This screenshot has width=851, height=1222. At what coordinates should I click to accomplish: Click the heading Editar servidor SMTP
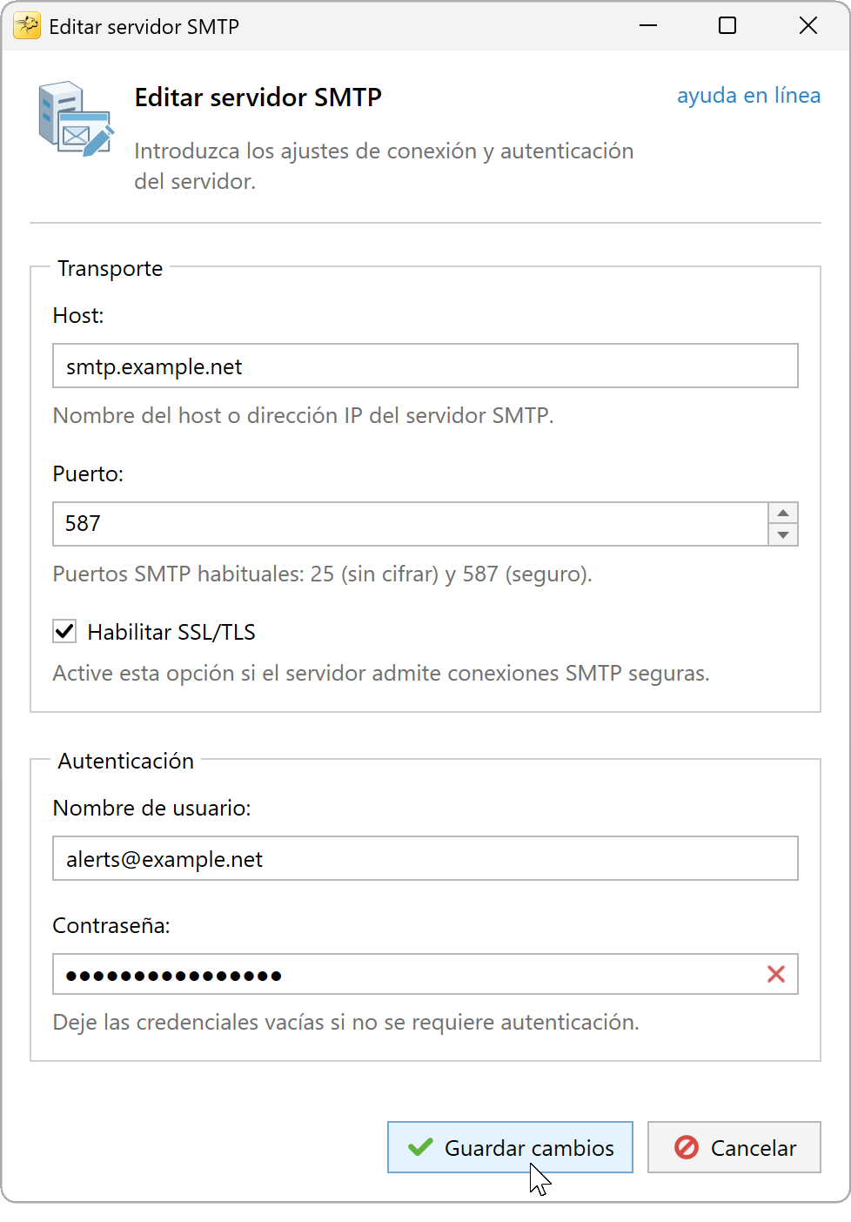[x=258, y=97]
